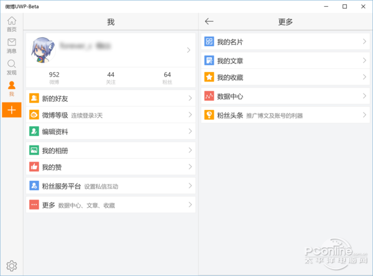Click the 我的名片 QR code icon
The image size is (373, 276).
[x=210, y=42]
